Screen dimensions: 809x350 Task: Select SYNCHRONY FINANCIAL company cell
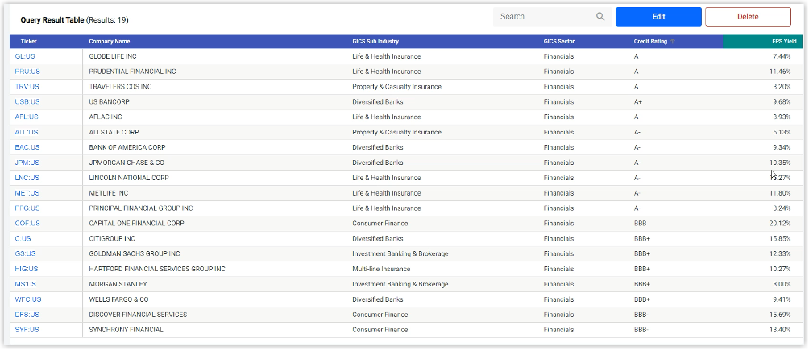click(126, 330)
